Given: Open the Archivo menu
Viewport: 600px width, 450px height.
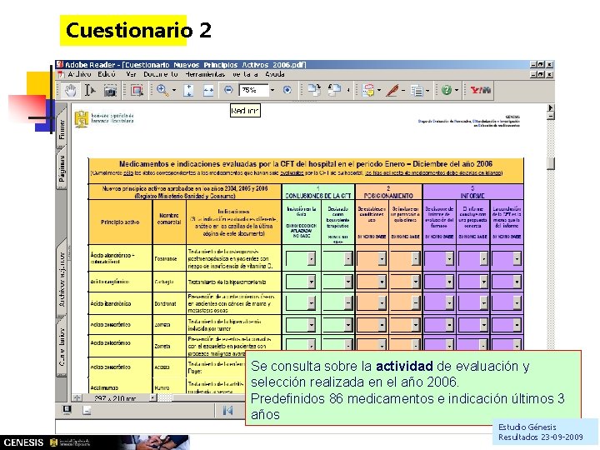Looking at the screenshot, I should point(80,74).
